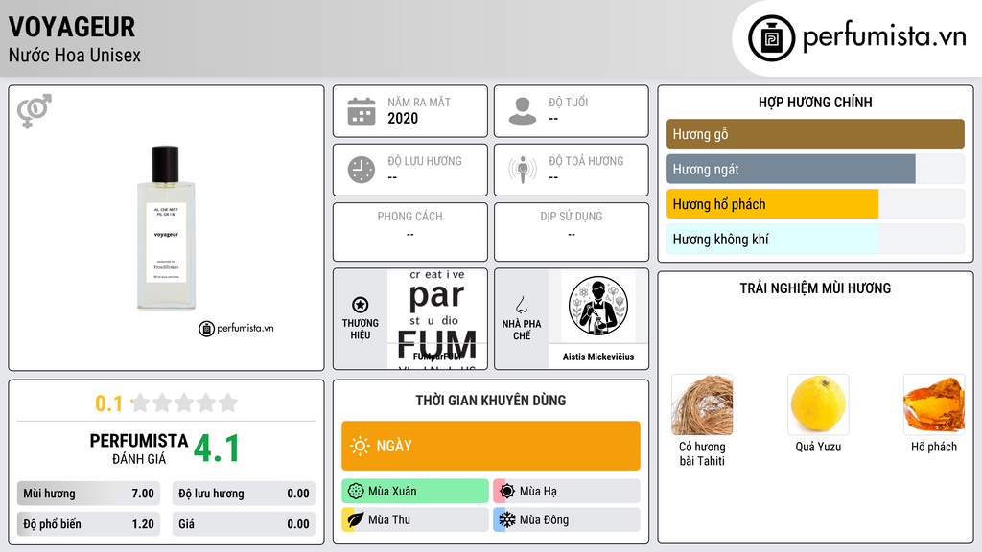Click the person icon for Độ tuổi
Viewport: 982px width, 552px height.
(523, 111)
